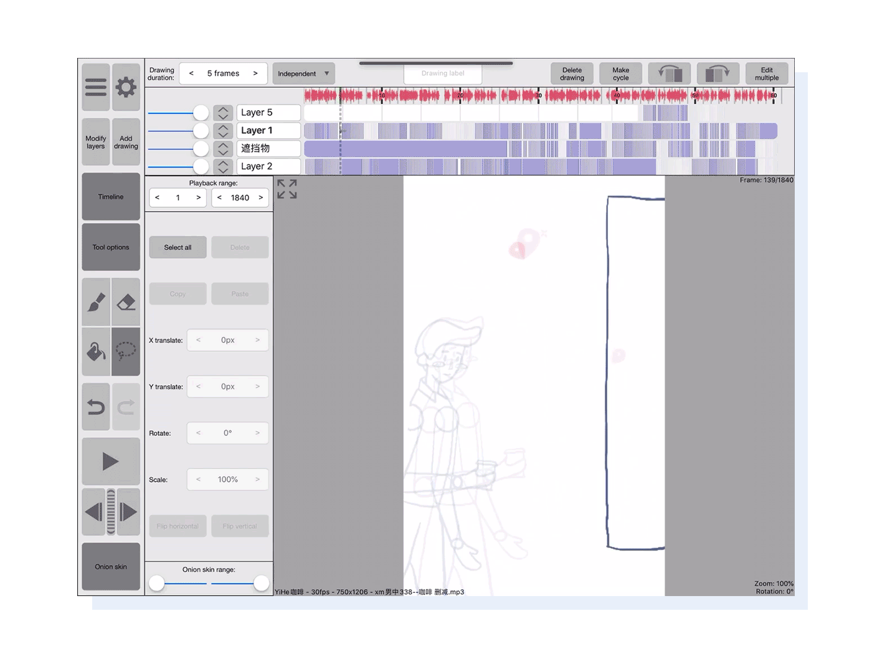Click the Add drawing icon
Image resolution: width=872 pixels, height=654 pixels.
tap(126, 141)
